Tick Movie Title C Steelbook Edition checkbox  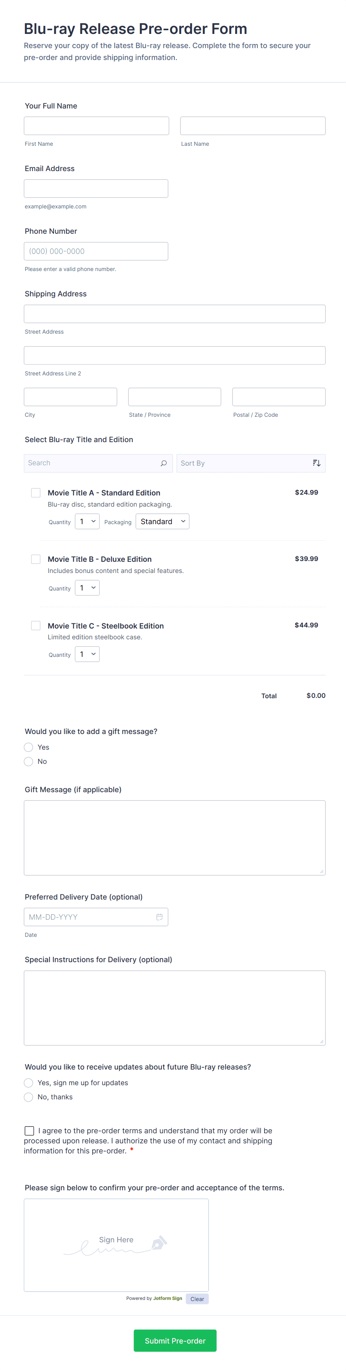click(36, 626)
